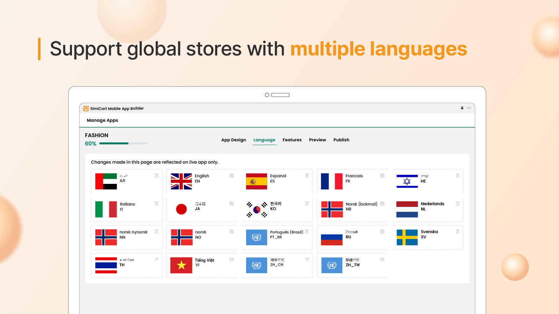Click the FASHION app name
This screenshot has height=314, width=559.
click(x=96, y=135)
